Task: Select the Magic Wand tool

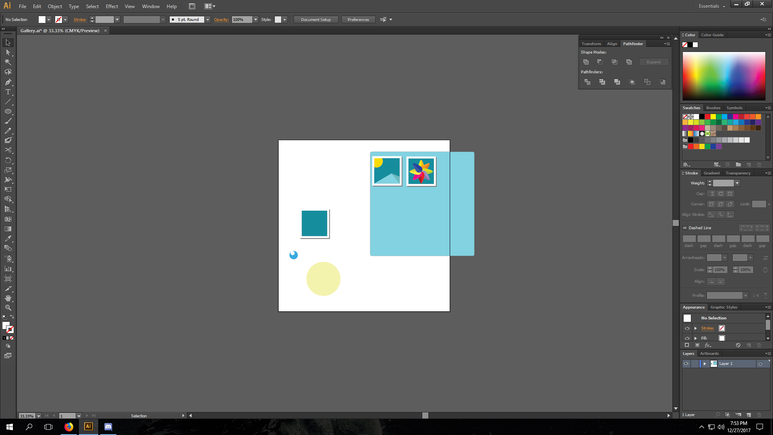Action: coord(8,62)
